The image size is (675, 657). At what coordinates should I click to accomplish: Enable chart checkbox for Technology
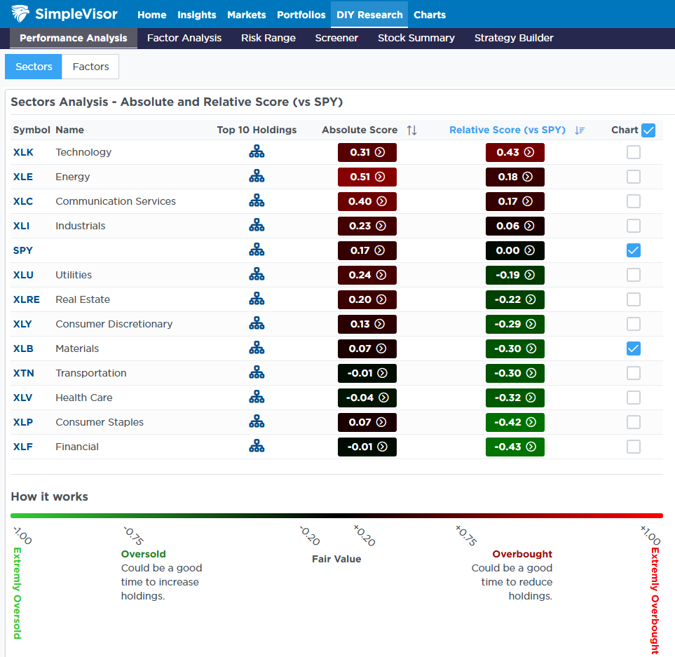633,152
